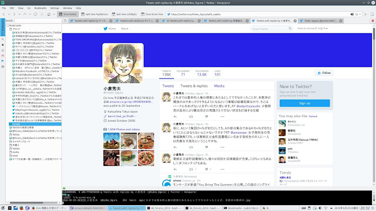Click the Firefox icon in the taskbar

coord(21,208)
